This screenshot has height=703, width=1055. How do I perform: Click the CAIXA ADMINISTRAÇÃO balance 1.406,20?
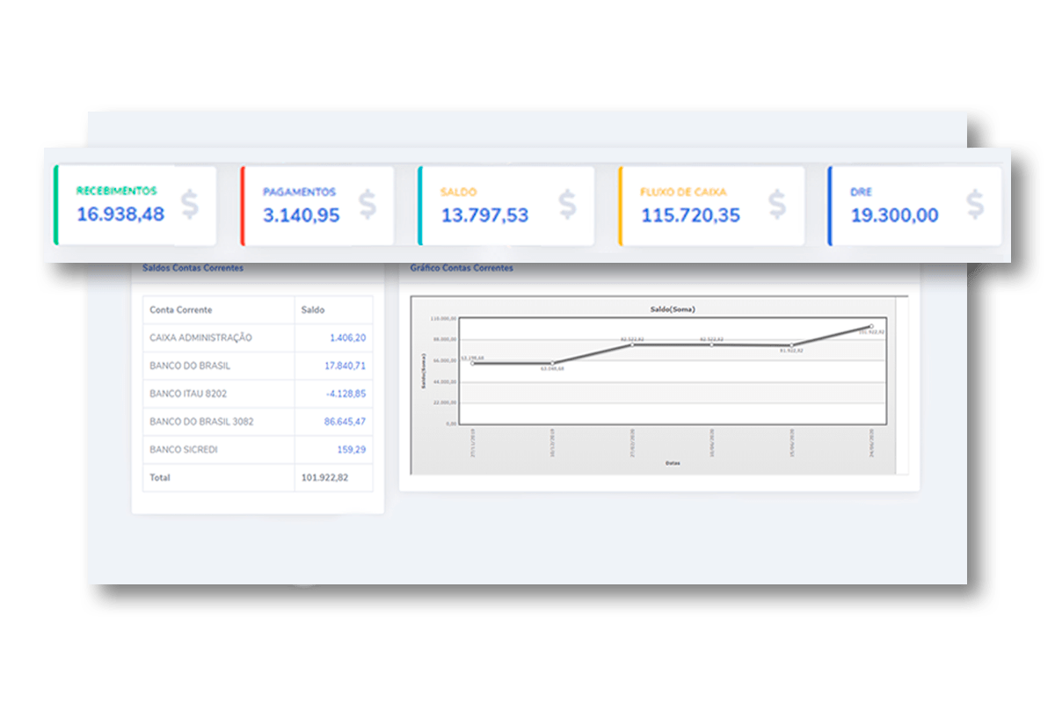tap(347, 337)
